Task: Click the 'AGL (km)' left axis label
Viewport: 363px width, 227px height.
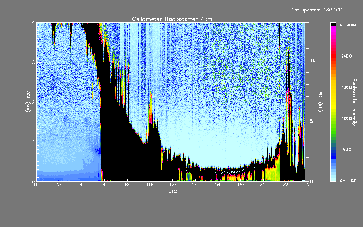Action: [x=28, y=102]
